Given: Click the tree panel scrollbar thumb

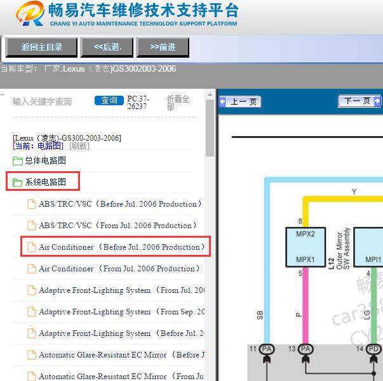Looking at the screenshot, I should (210, 128).
